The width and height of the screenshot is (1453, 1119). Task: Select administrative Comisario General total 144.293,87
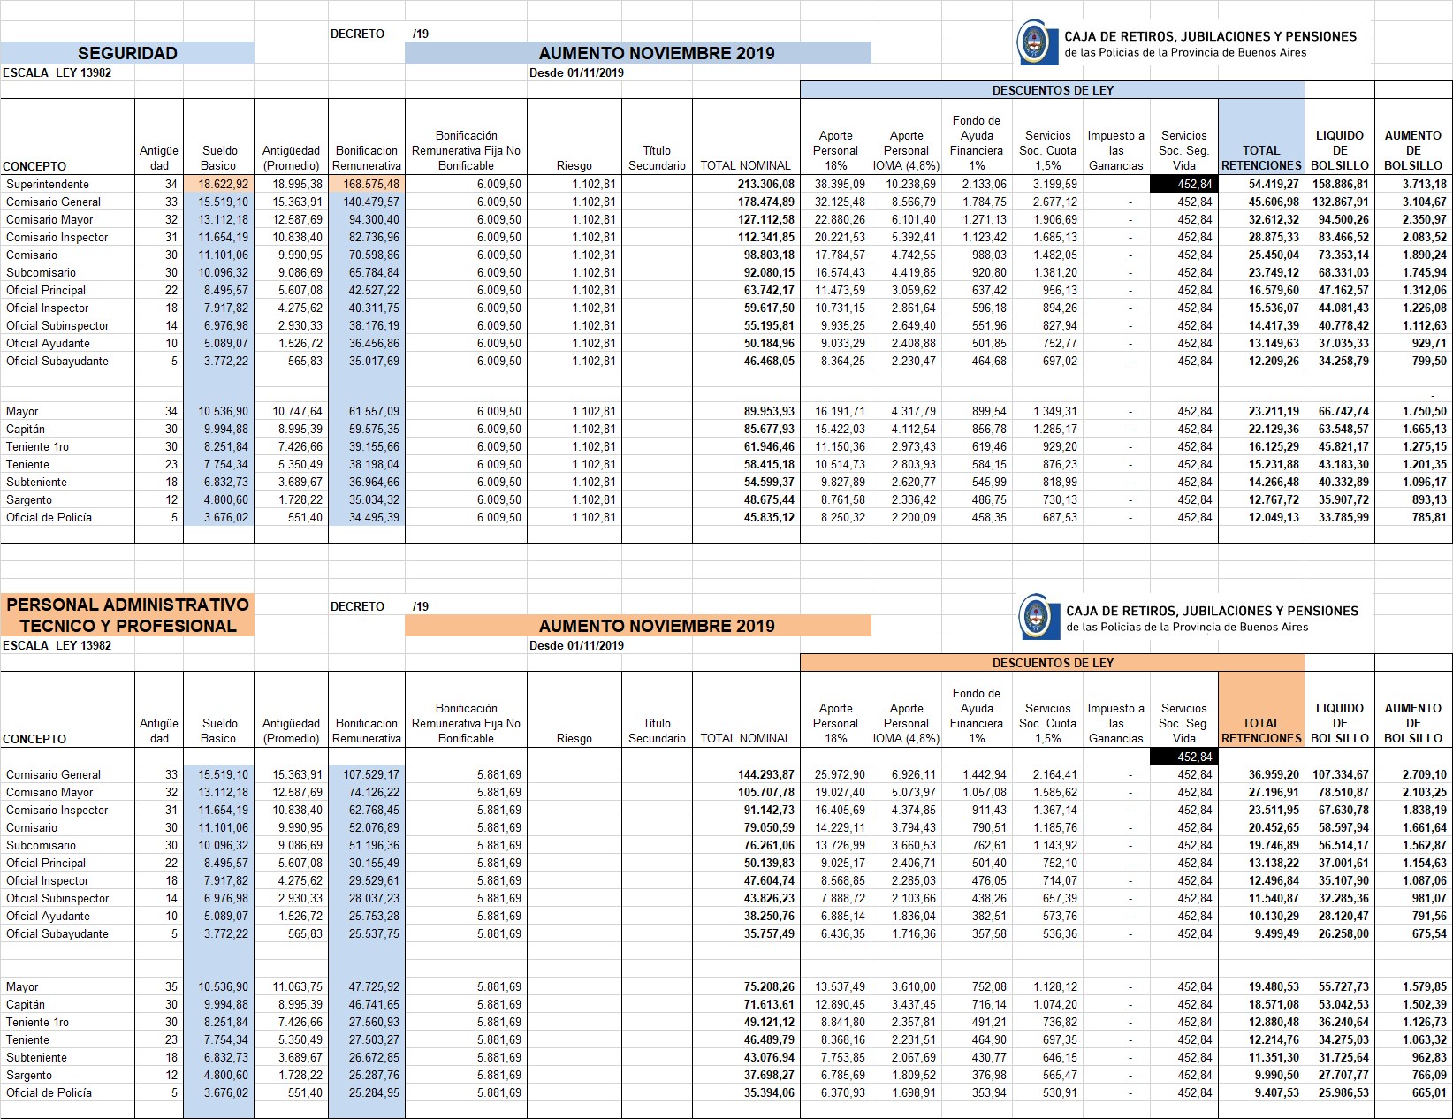point(765,774)
